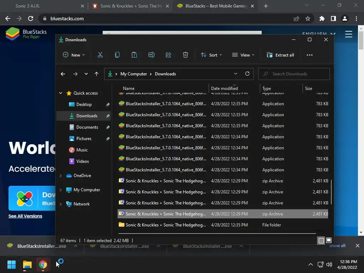364x273 pixels.
Task: Open a new Chrome tab
Action: [x=266, y=6]
